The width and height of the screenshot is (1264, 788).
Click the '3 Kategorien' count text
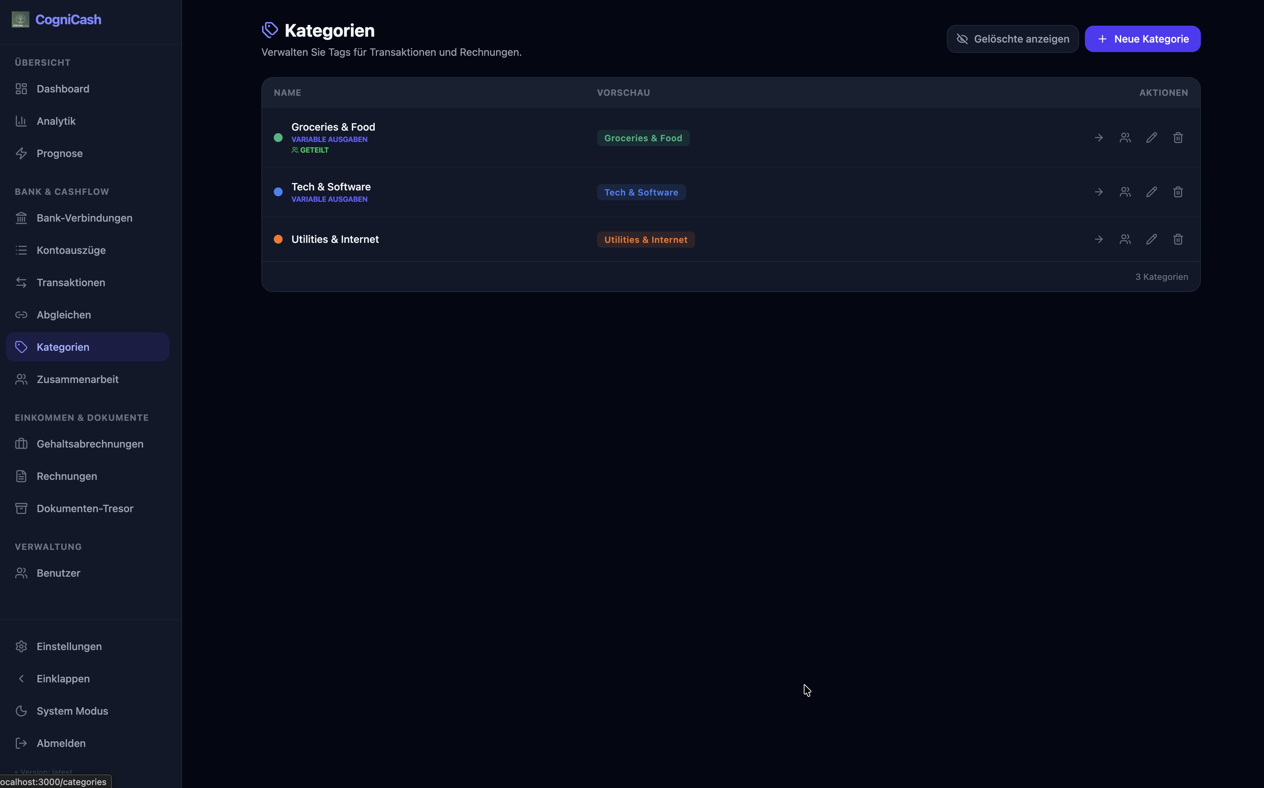1162,277
